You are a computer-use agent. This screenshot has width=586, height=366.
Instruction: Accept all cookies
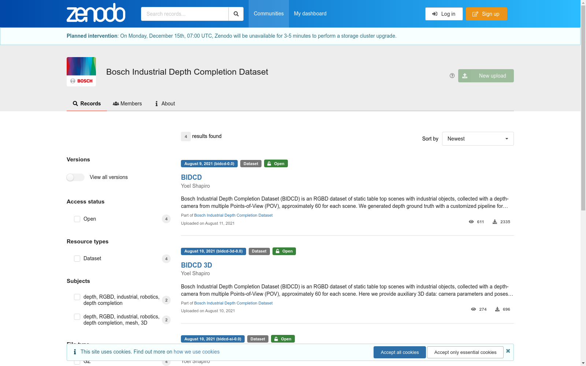click(400, 352)
